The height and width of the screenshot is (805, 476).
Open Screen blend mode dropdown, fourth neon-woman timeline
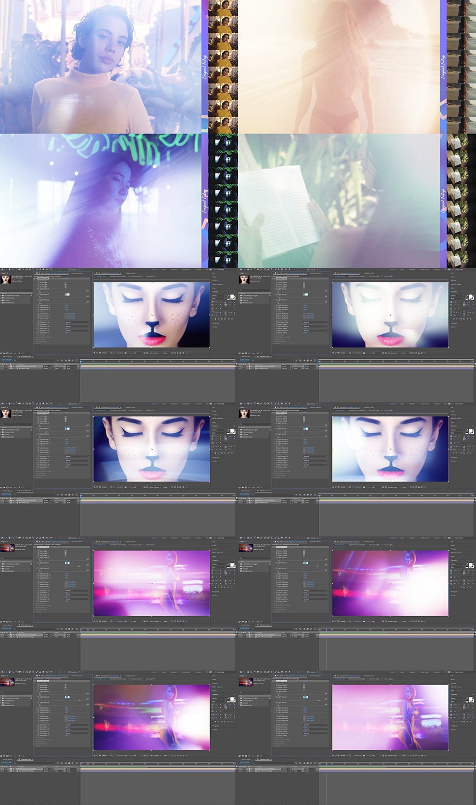[x=285, y=768]
